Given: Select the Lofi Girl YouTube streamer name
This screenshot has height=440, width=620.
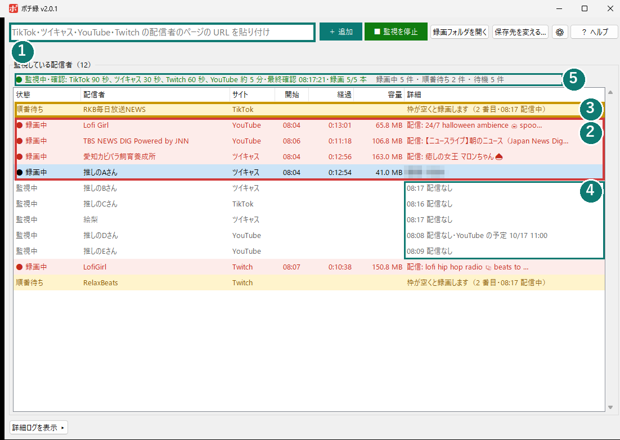Looking at the screenshot, I should click(96, 125).
